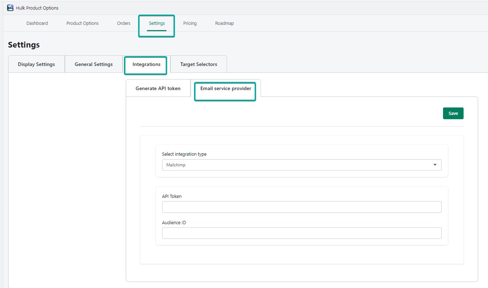Click into the Audience ID field
The height and width of the screenshot is (288, 488).
coord(301,233)
